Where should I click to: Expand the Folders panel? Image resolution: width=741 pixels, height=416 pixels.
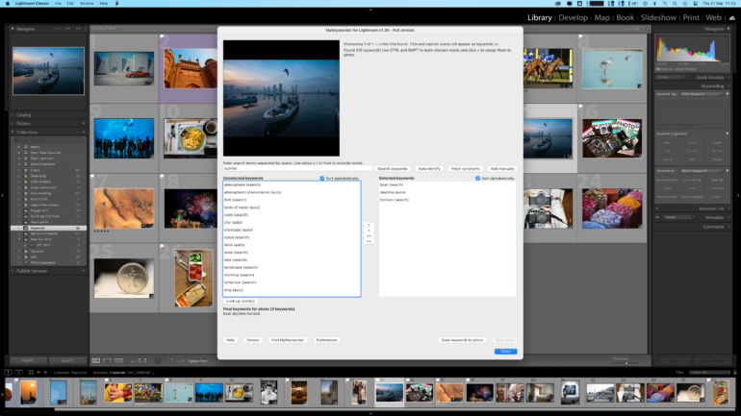(13, 124)
